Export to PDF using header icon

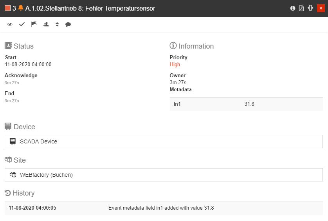coord(301,8)
